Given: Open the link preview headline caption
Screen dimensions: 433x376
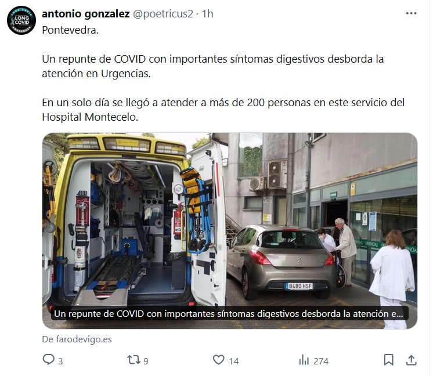Looking at the screenshot, I should 229,313.
